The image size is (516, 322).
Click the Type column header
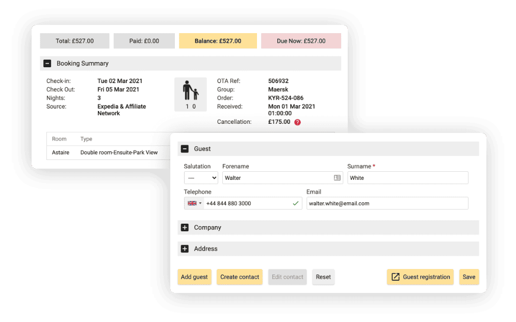tap(86, 139)
